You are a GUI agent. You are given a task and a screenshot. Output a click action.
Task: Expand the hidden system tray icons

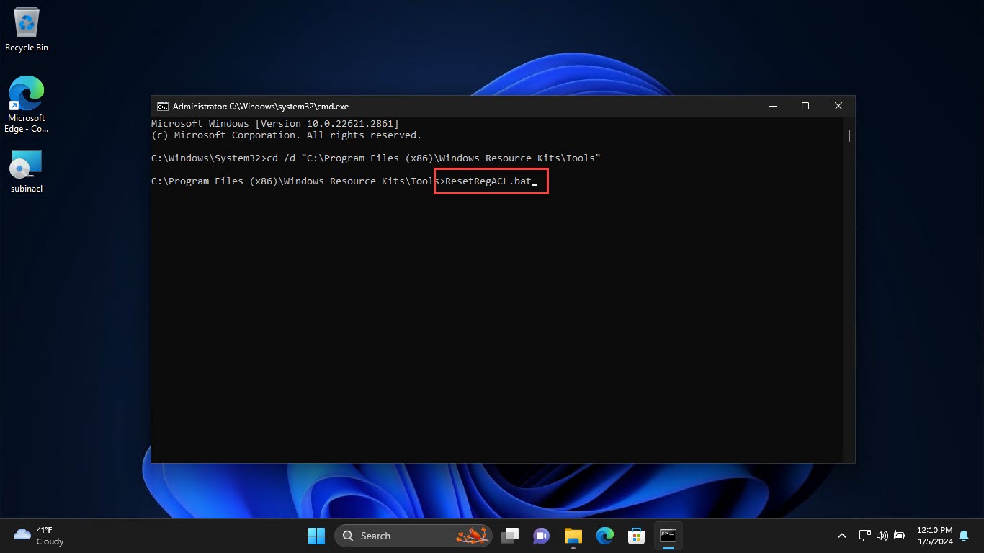tap(841, 536)
